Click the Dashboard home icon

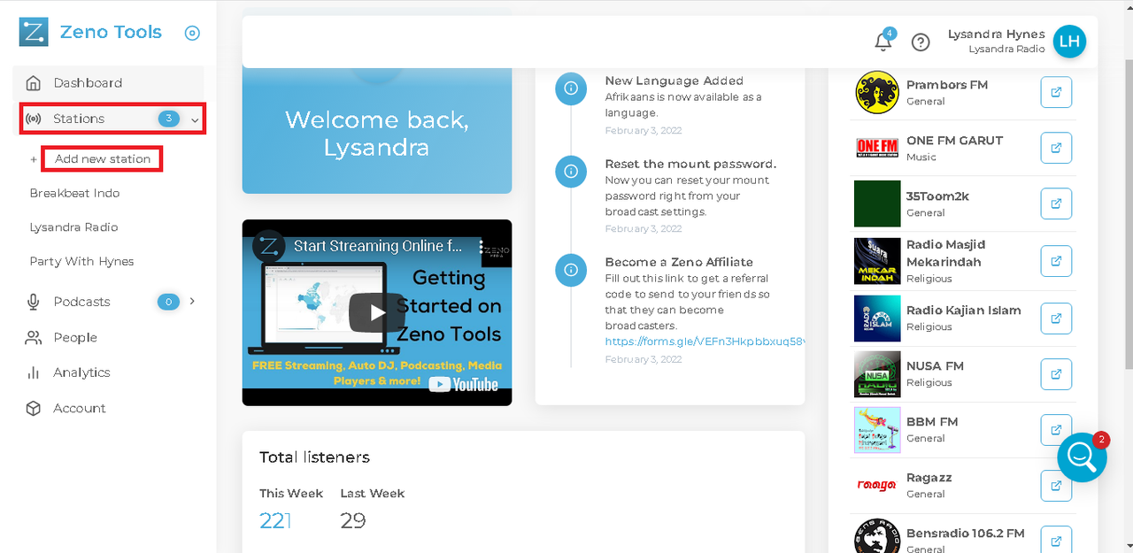click(34, 83)
